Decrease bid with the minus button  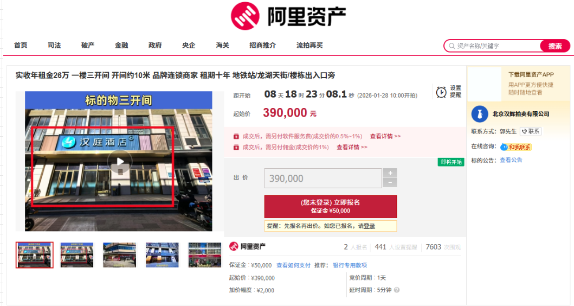[x=390, y=183]
